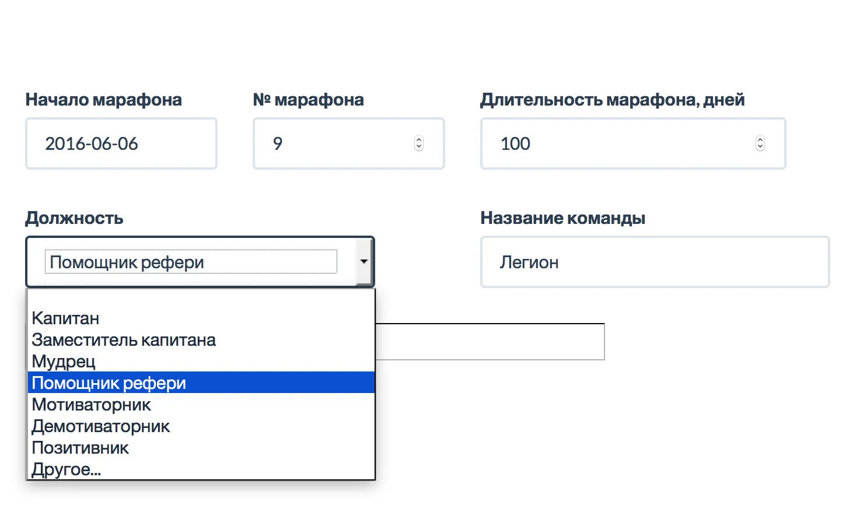Increase the длительность value with the up arrow
The width and height of the screenshot is (846, 512).
(760, 139)
